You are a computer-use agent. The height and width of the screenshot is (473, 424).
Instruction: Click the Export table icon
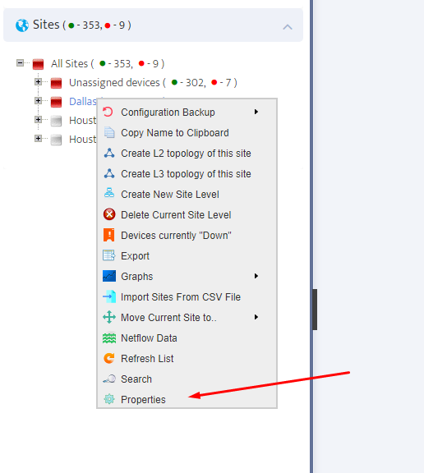[x=109, y=255]
